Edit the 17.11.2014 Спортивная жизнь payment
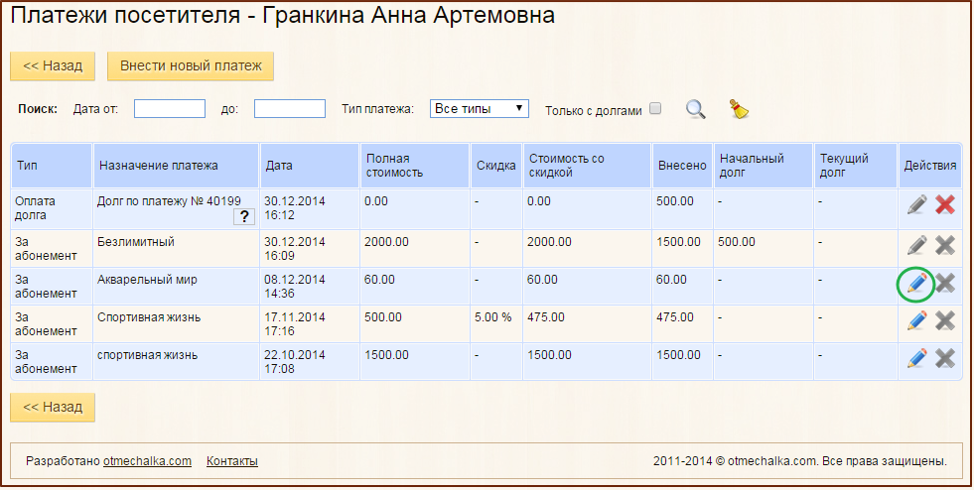The height and width of the screenshot is (490, 974). 916,320
